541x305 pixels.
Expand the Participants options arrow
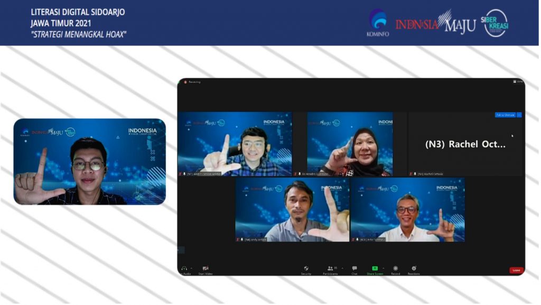(x=341, y=268)
